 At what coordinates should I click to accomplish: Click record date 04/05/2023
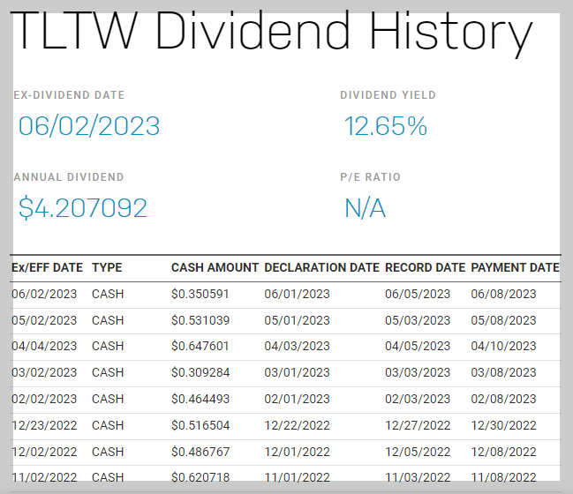point(418,346)
